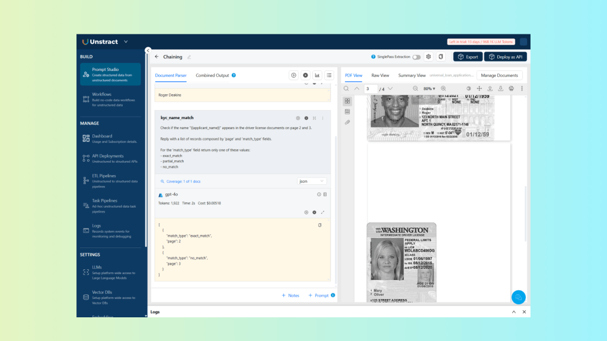Open the Workflows section
Viewport: 607px width, 341px height.
[x=103, y=95]
